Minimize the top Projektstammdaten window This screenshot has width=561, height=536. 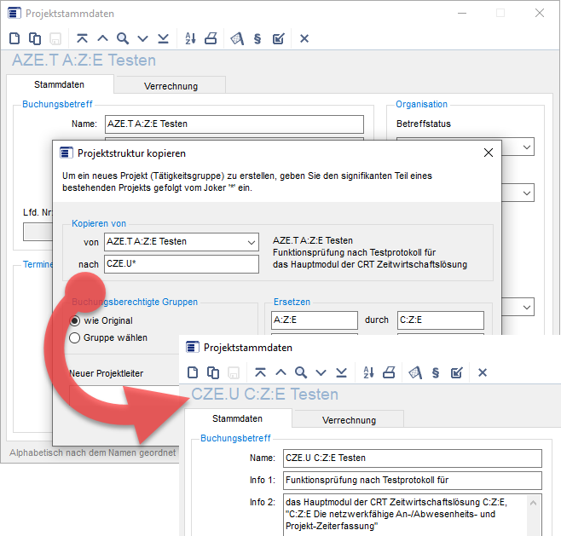coord(462,14)
